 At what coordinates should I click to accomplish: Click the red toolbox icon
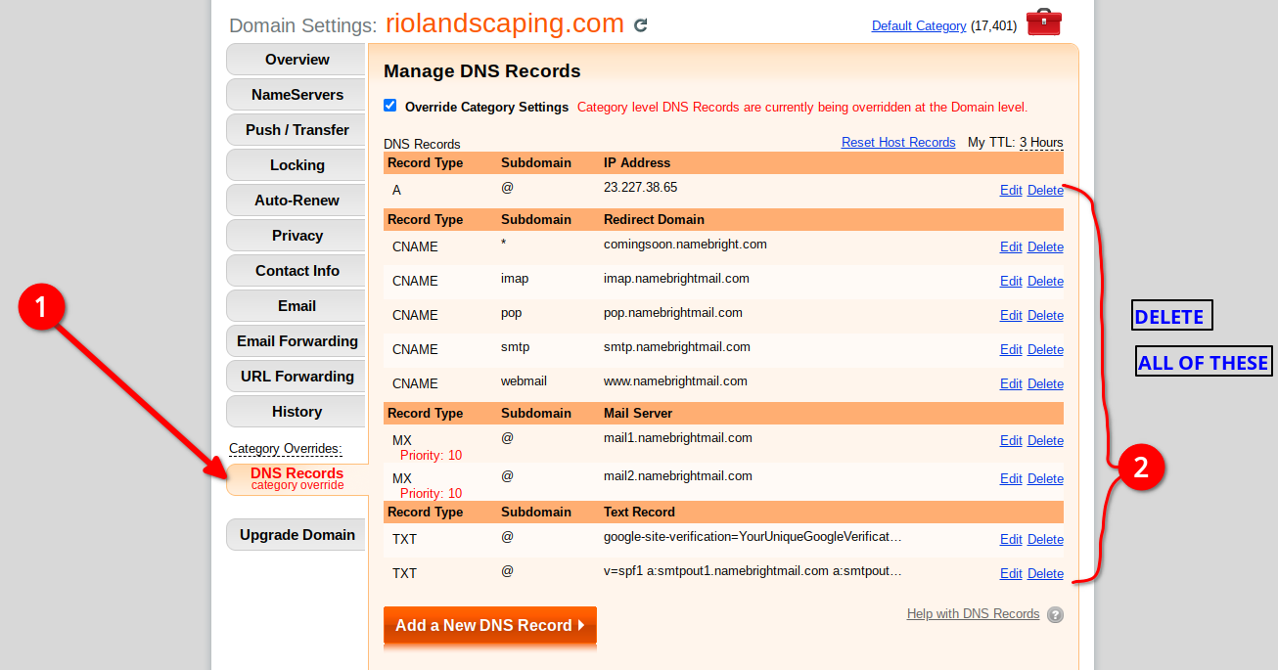coord(1043,22)
